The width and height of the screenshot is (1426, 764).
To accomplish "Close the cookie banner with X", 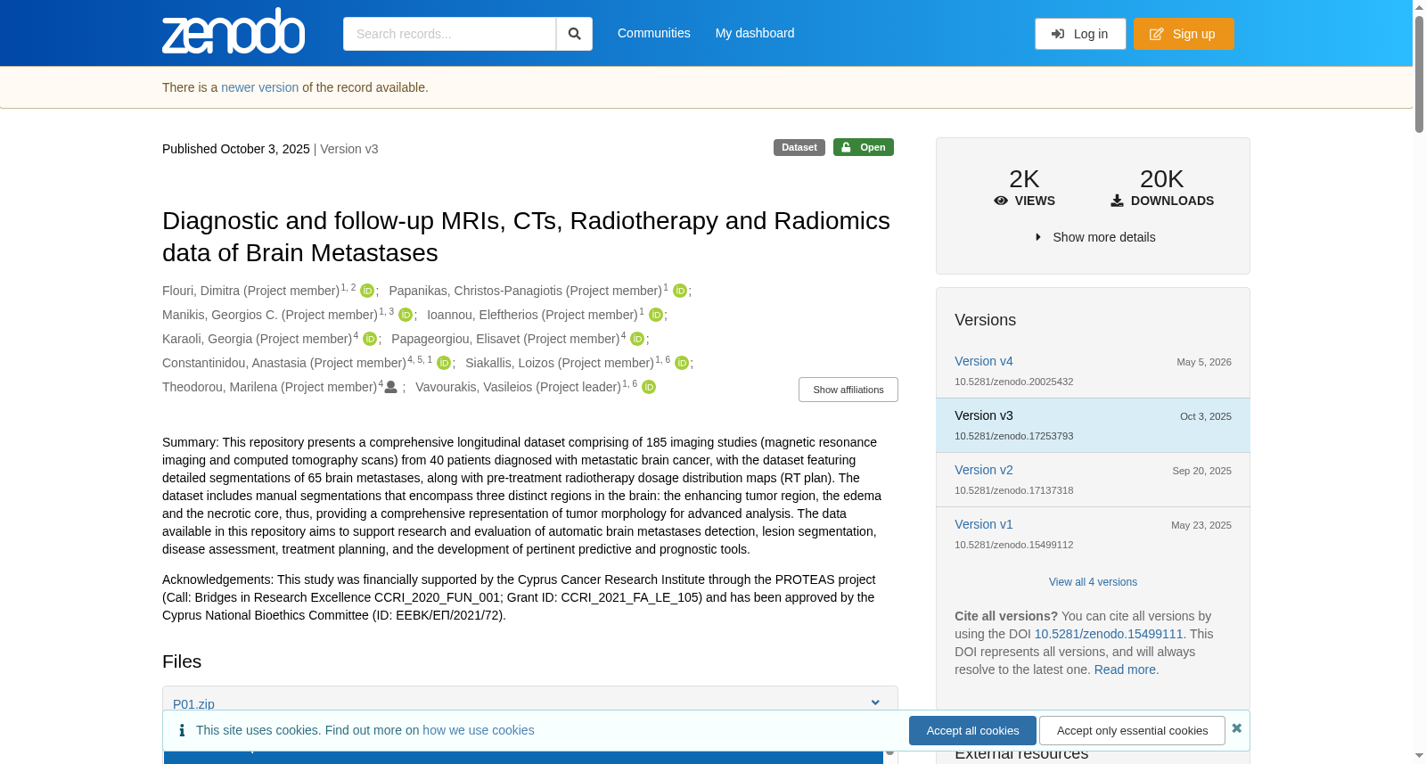I will tap(1236, 728).
